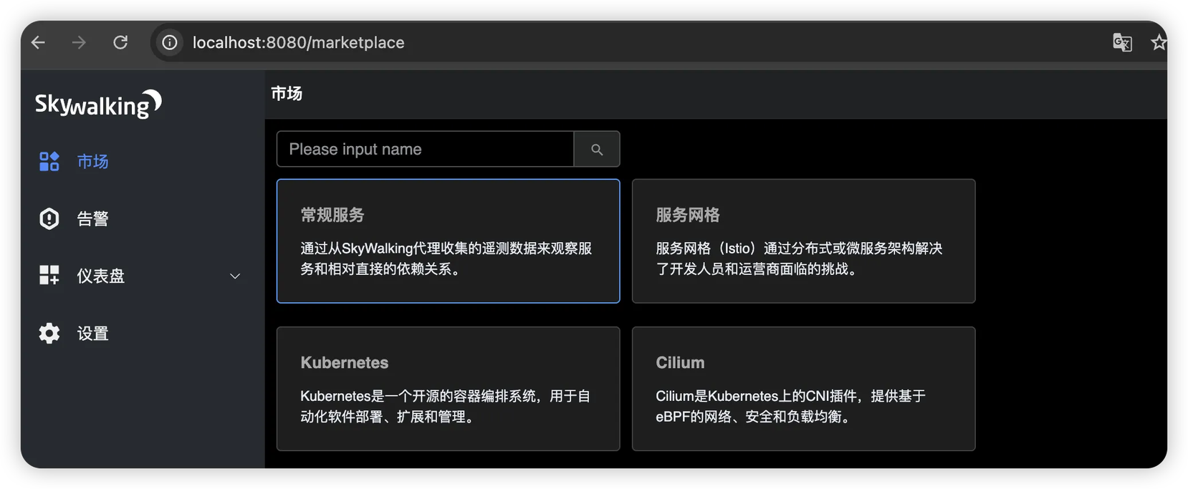The height and width of the screenshot is (489, 1188).
Task: Reload the page with refresh icon
Action: click(120, 43)
